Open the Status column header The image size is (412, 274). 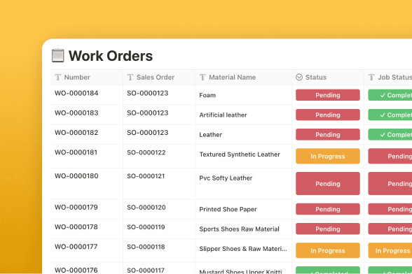pyautogui.click(x=328, y=78)
